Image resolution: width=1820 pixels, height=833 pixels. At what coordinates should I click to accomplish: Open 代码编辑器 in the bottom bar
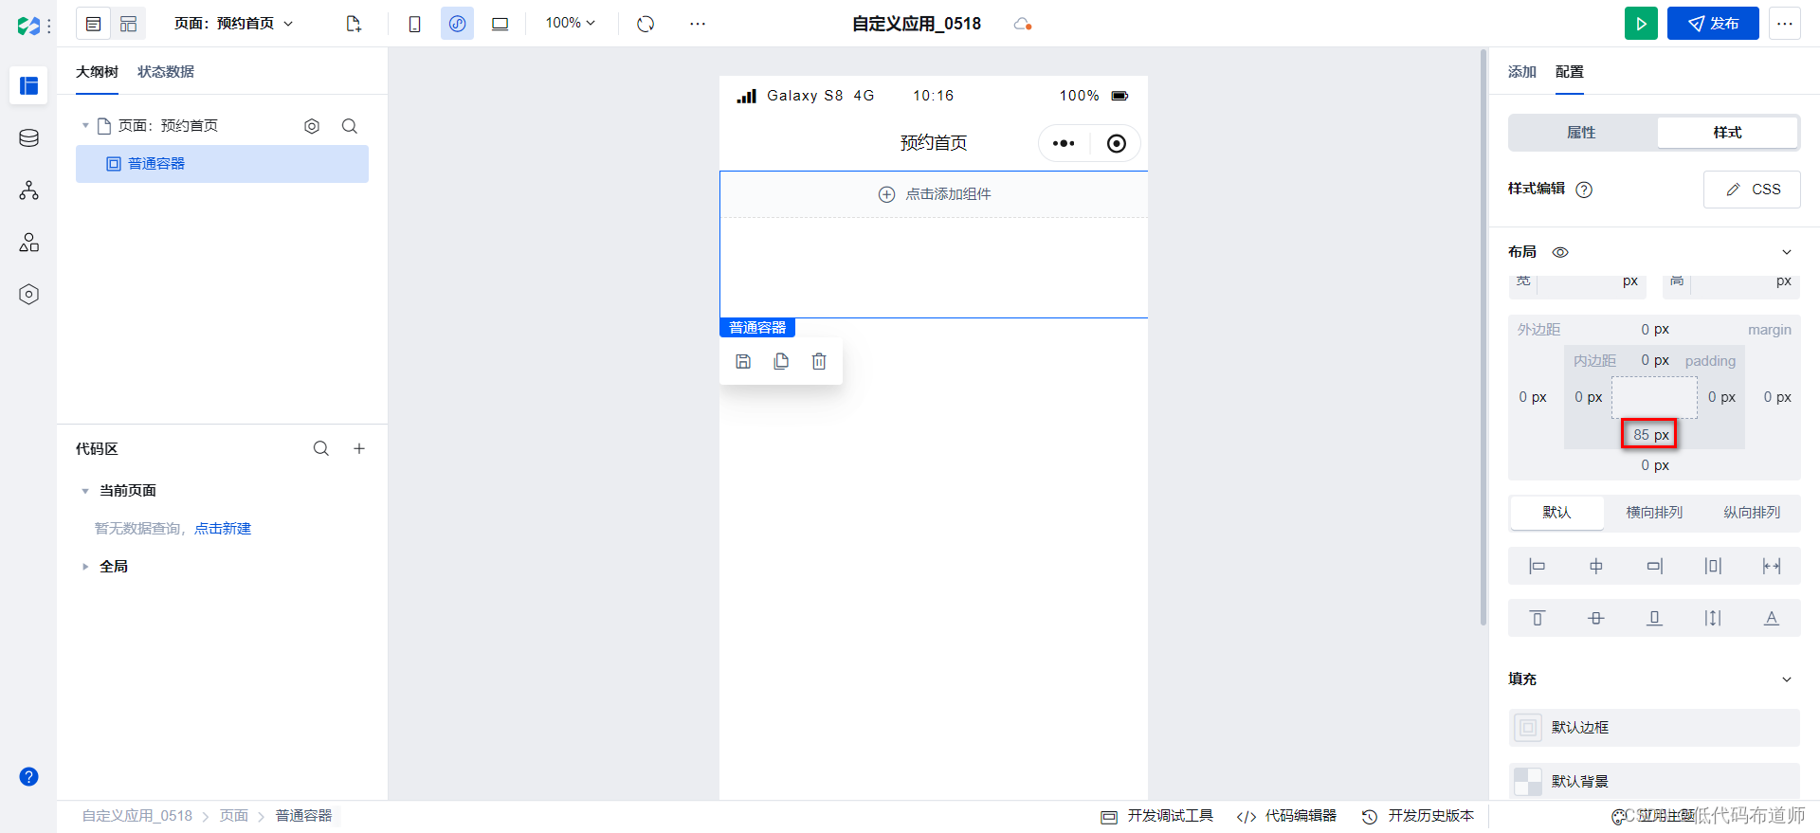coord(1286,816)
